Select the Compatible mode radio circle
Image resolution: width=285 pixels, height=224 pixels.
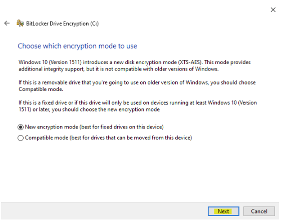[21, 138]
